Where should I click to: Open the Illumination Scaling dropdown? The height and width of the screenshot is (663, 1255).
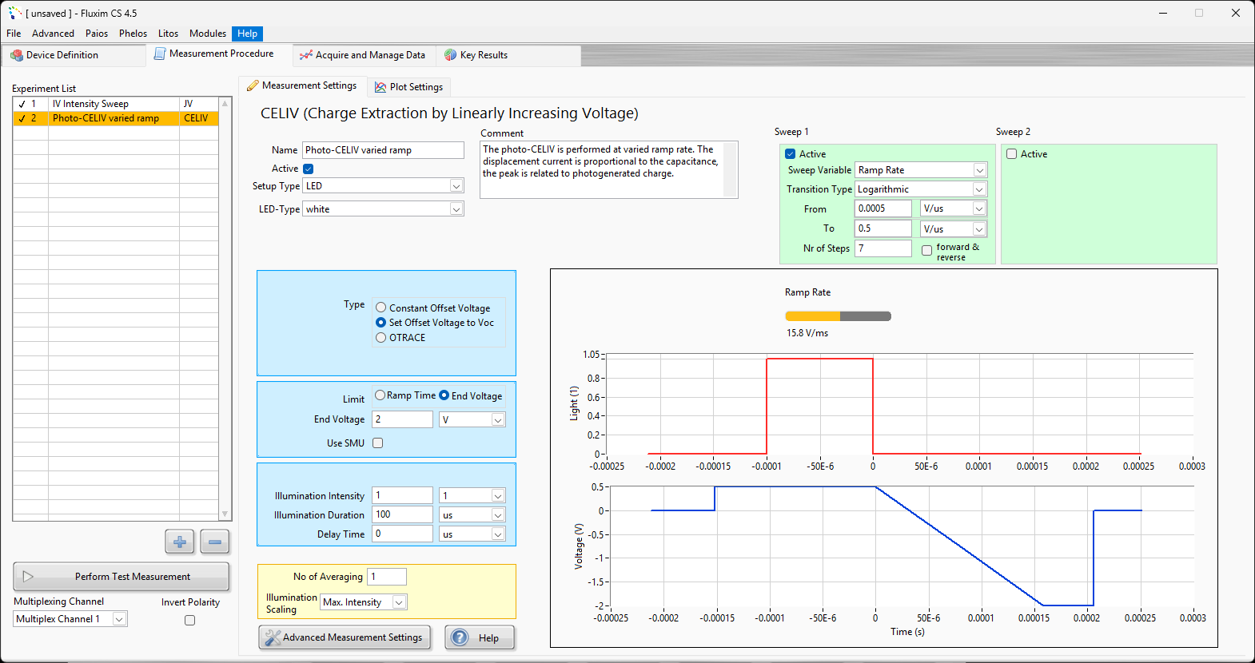coord(400,602)
